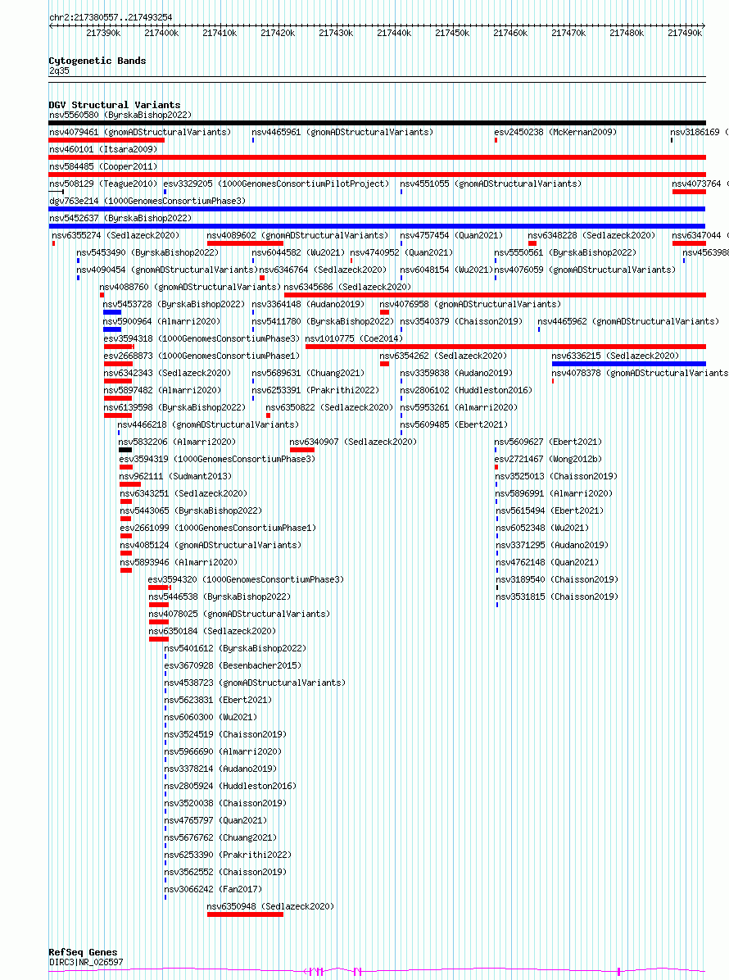Click the nsv6345686 (Sedlazeck2020) label
The height and width of the screenshot is (980, 729).
coord(347,287)
